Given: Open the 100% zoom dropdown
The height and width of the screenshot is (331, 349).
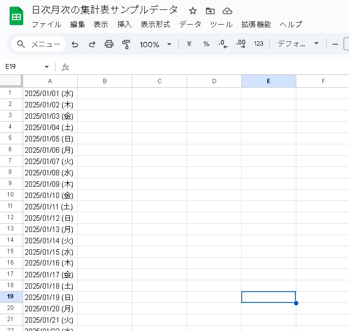Looking at the screenshot, I should [156, 44].
